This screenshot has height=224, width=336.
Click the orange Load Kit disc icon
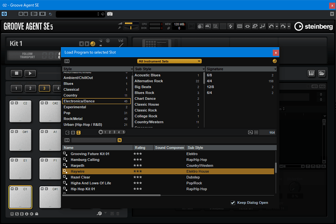pos(93,44)
